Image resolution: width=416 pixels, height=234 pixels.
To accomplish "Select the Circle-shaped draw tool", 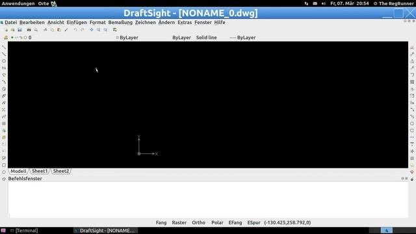I will [x=4, y=61].
